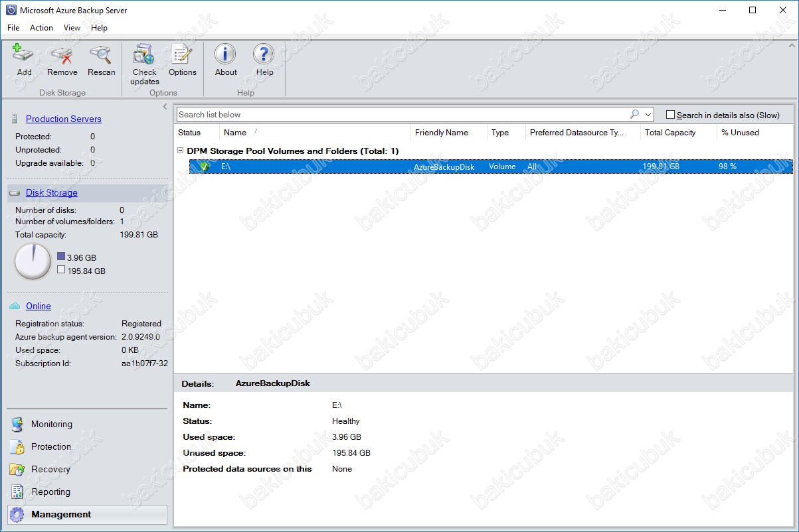Image resolution: width=799 pixels, height=532 pixels.
Task: Open the File menu
Action: 13,28
